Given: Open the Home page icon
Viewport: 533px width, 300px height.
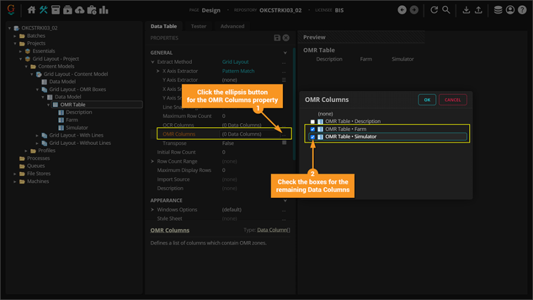Looking at the screenshot, I should pos(32,10).
